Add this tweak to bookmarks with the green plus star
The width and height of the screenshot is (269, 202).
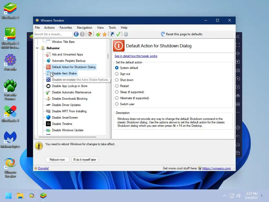[x=98, y=34]
